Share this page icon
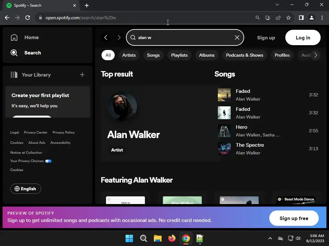329x246 pixels. coord(278,18)
